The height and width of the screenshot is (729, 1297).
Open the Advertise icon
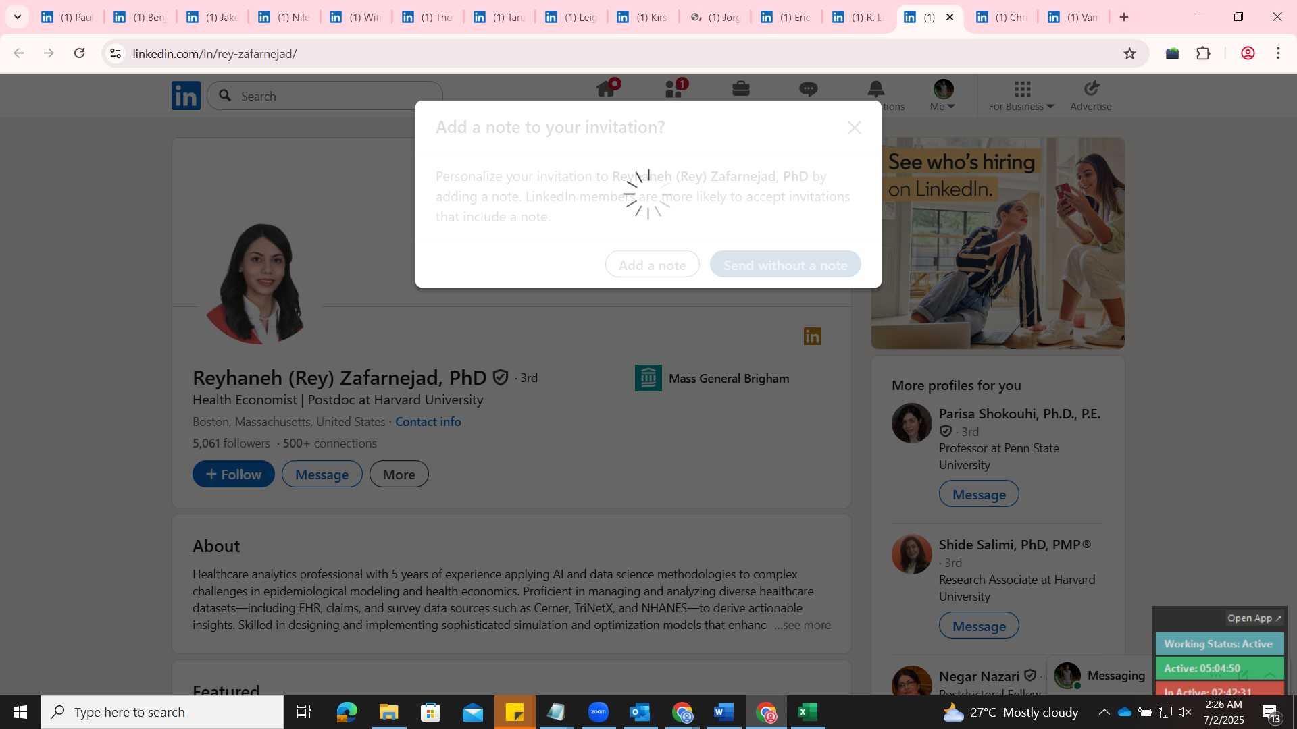[x=1091, y=95]
